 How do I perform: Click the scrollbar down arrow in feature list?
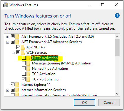pyautogui.click(x=117, y=94)
